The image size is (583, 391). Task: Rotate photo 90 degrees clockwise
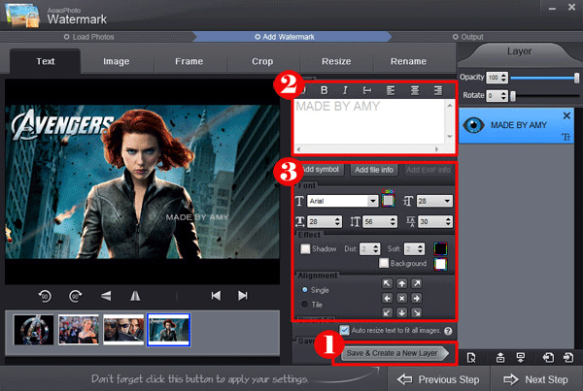(x=76, y=296)
